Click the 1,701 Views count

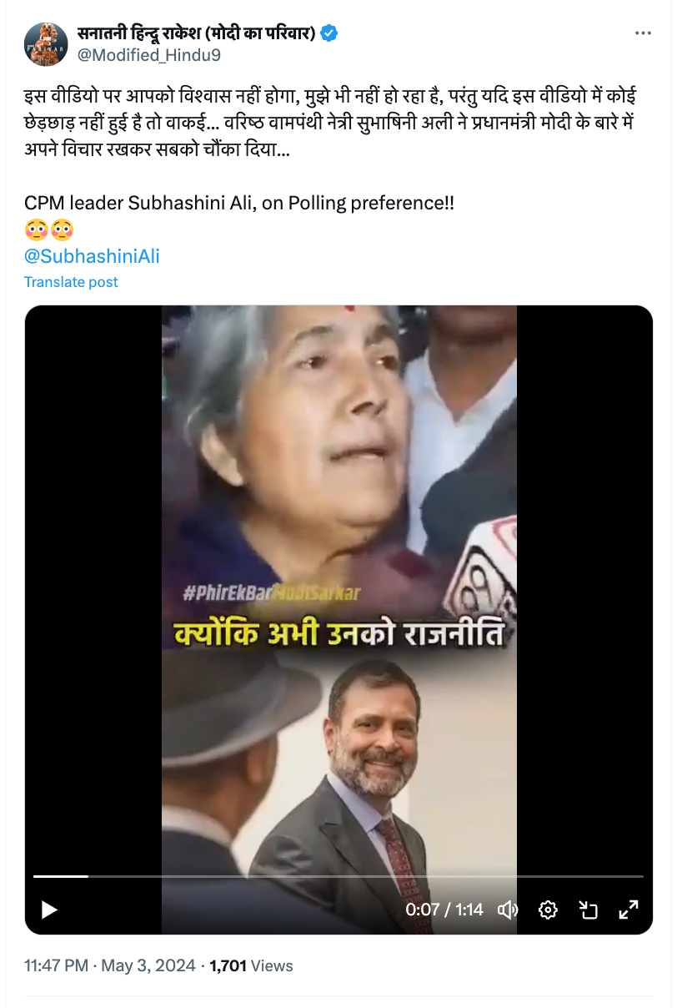251,965
